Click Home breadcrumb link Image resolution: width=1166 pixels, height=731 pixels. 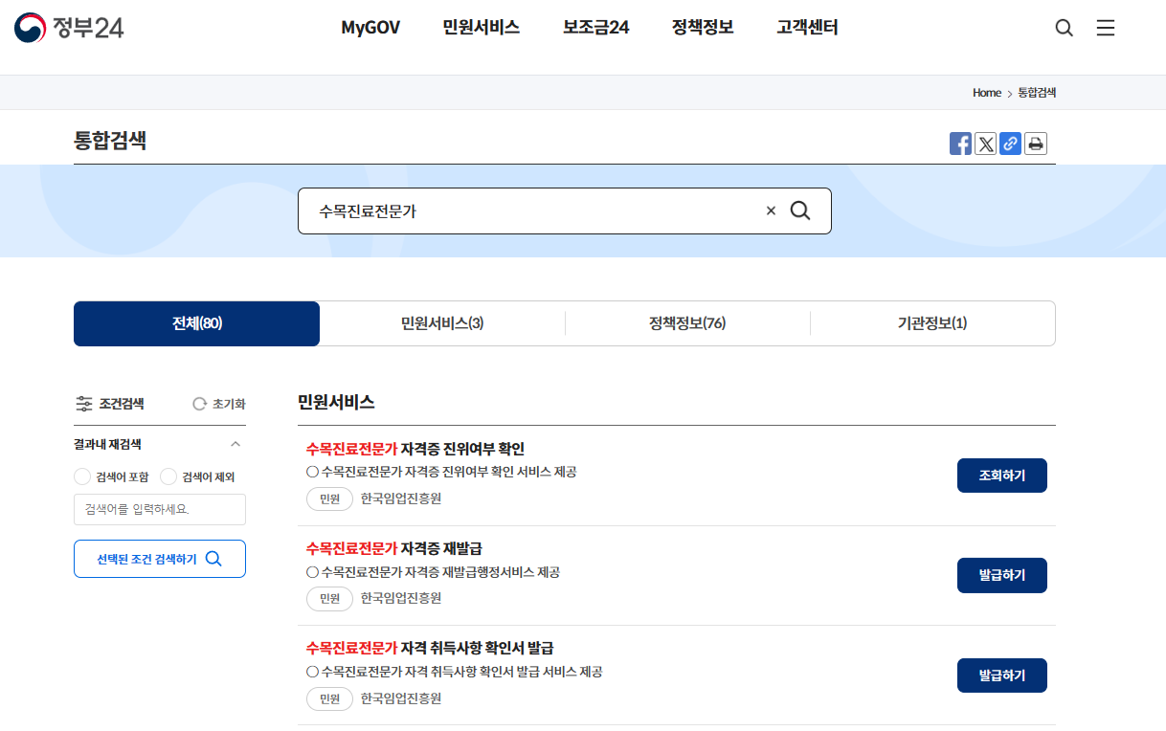click(987, 93)
